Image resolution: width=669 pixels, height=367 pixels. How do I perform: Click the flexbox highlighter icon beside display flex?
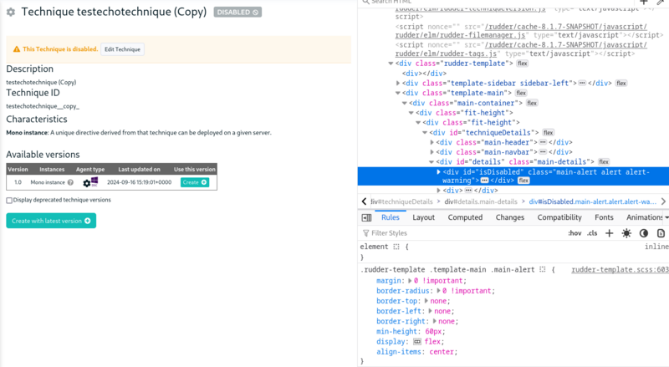(x=417, y=342)
